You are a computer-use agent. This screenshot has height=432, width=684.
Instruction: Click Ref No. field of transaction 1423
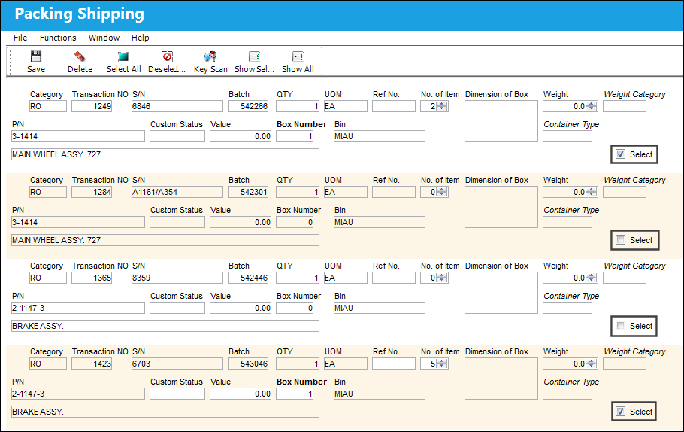[x=393, y=364]
